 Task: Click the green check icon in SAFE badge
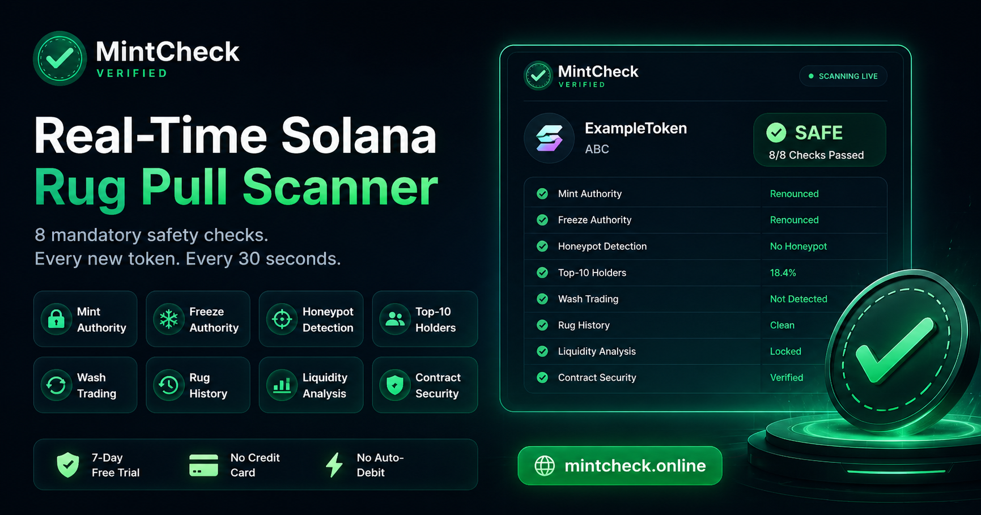[776, 133]
